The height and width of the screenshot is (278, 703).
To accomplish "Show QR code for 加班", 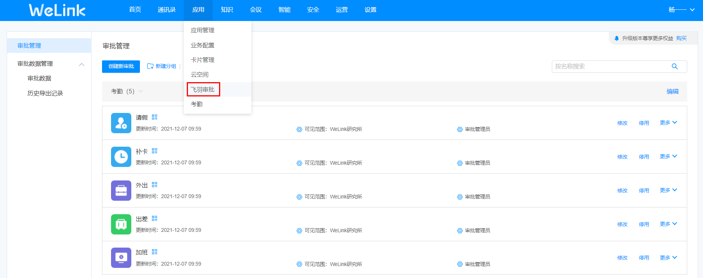I will (155, 252).
